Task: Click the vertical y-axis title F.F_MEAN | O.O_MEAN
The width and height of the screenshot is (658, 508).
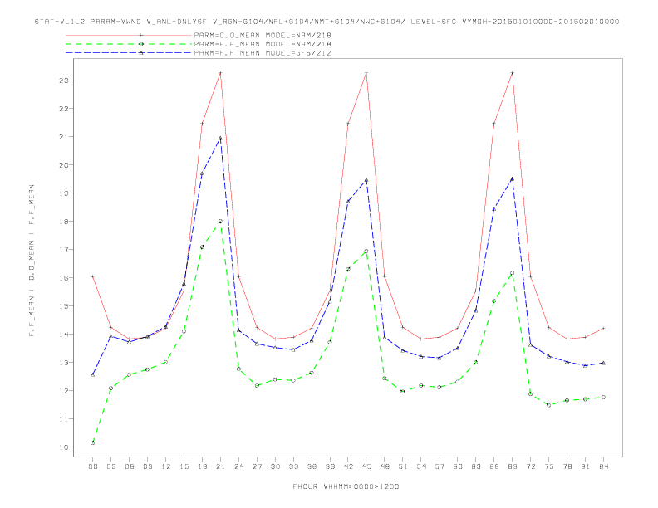Action: click(x=32, y=261)
